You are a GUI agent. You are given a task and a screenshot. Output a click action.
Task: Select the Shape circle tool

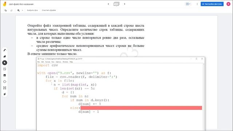(5, 82)
